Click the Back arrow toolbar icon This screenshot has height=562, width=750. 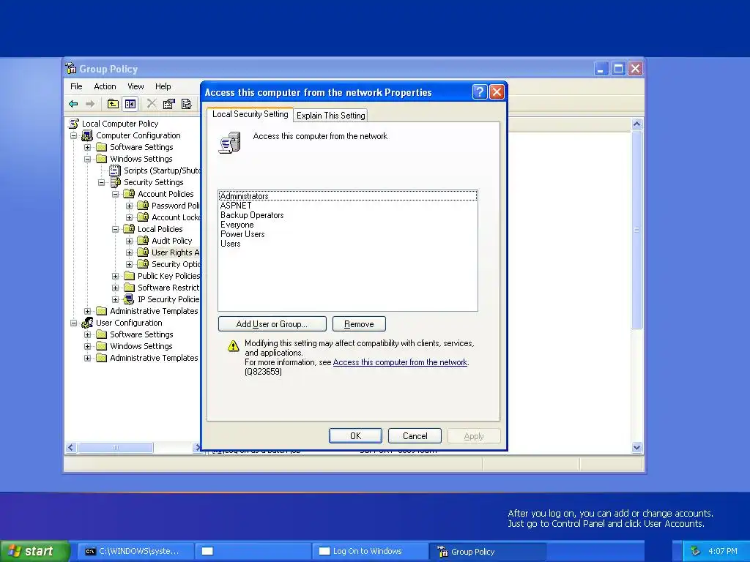(x=73, y=104)
